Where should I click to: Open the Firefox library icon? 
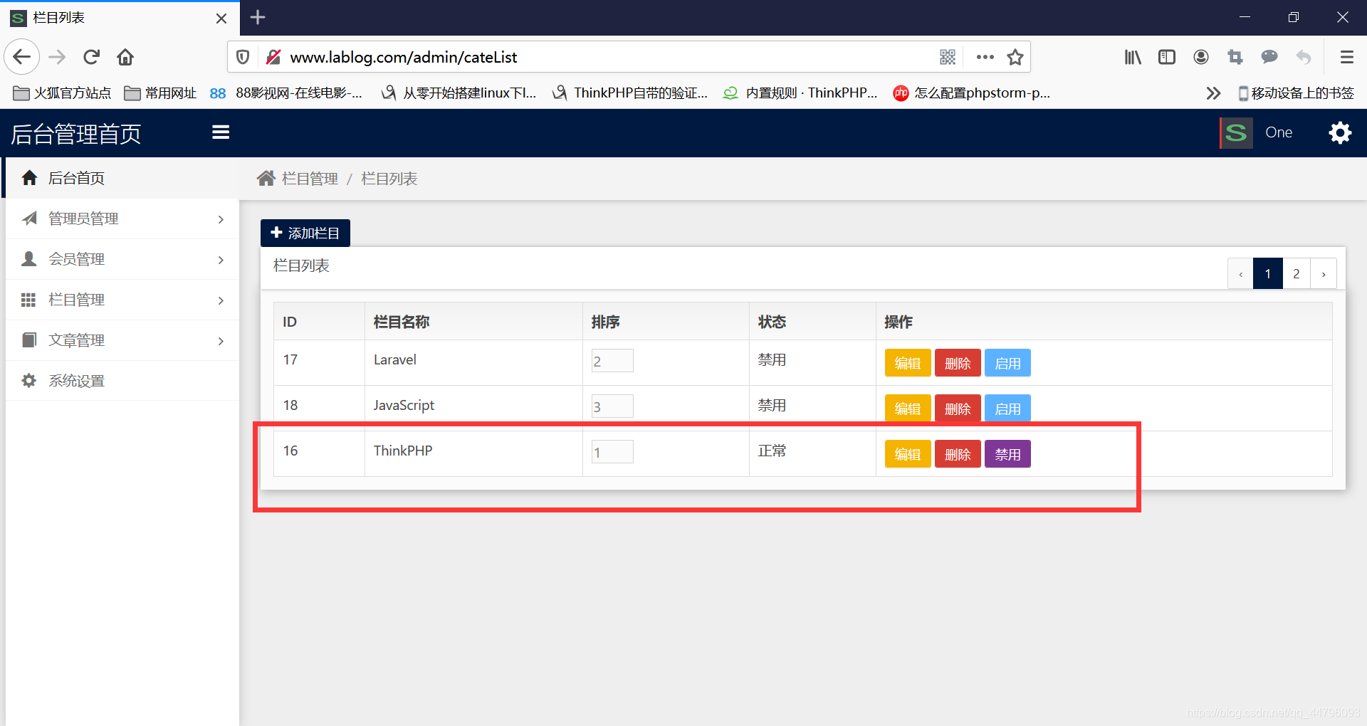click(x=1133, y=57)
